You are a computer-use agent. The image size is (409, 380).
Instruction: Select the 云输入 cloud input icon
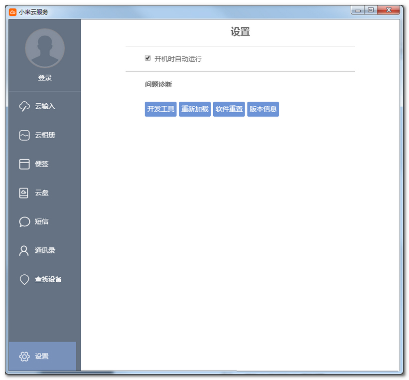pos(24,106)
